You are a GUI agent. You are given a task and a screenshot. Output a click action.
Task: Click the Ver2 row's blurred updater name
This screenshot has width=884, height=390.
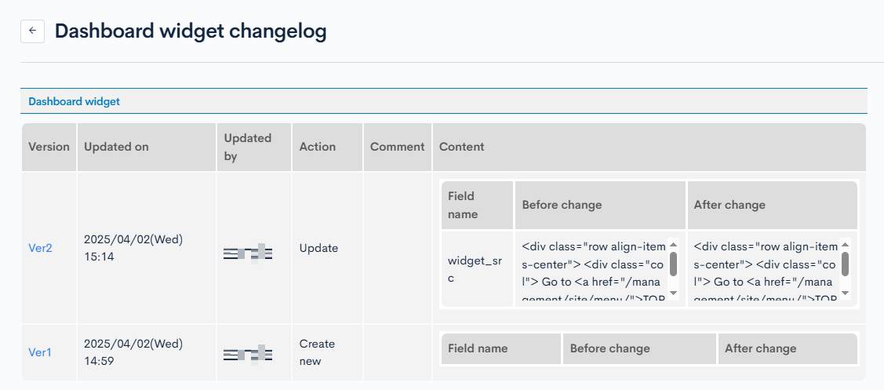coord(247,253)
